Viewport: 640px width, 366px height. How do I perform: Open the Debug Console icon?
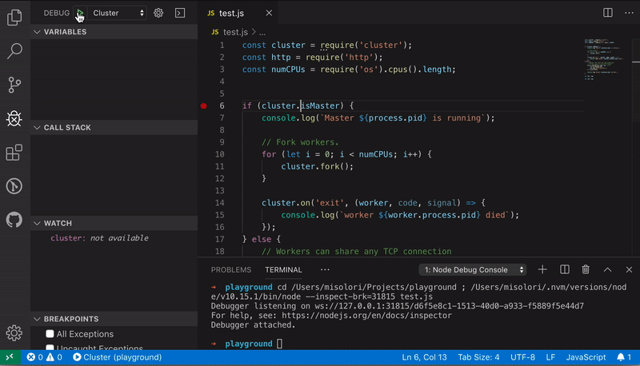180,13
